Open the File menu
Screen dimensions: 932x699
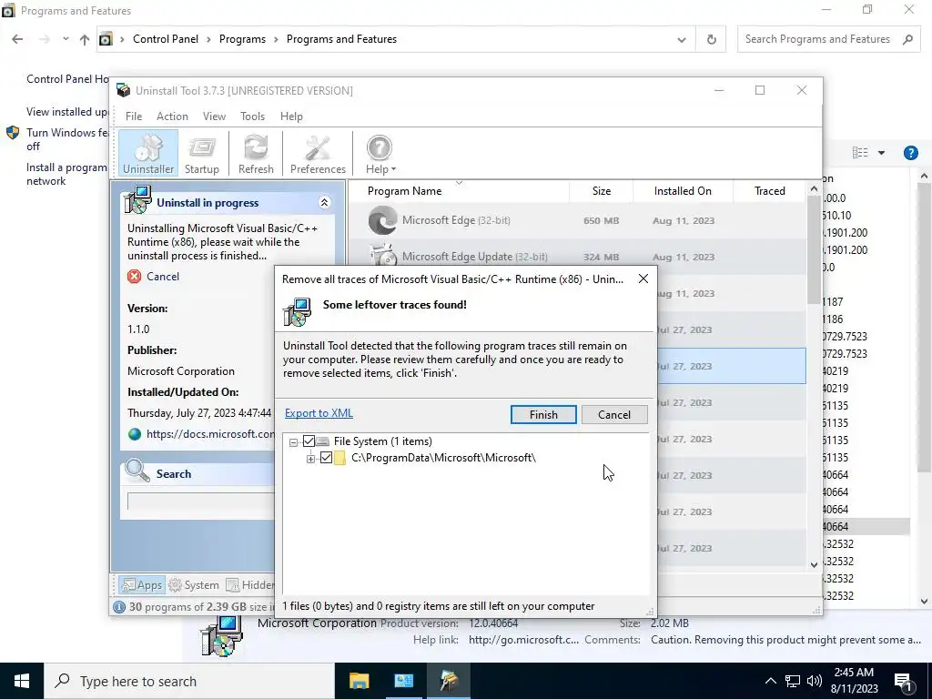134,116
